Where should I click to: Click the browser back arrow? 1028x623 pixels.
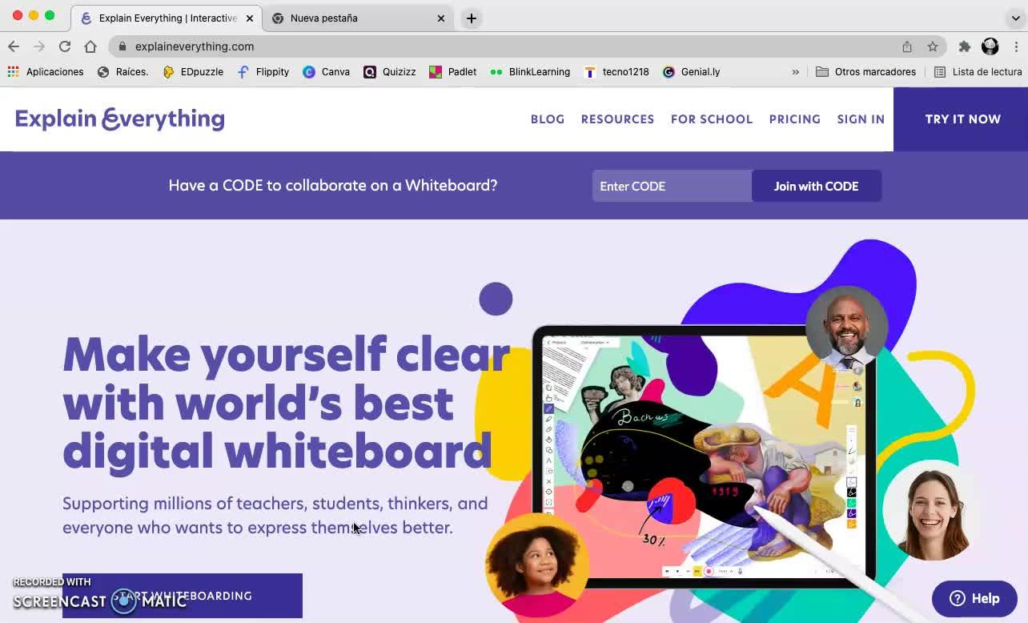tap(14, 46)
